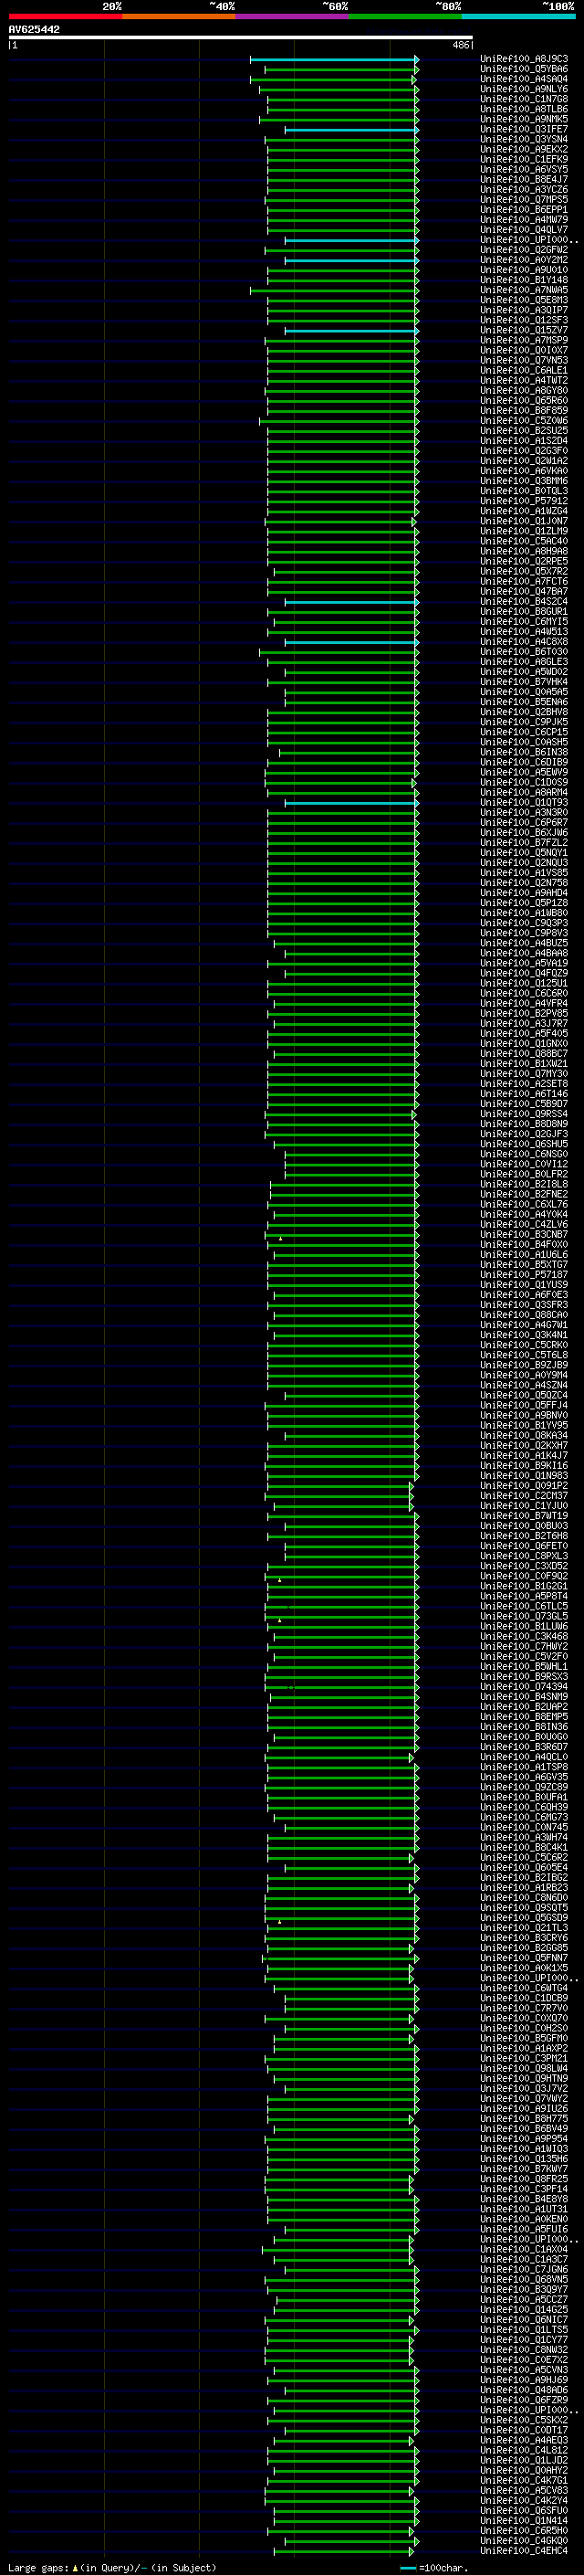Viewport: 584px width, 2575px height.
Task: Click the hit label UniRef100_A7MSP9
Action: (x=524, y=340)
